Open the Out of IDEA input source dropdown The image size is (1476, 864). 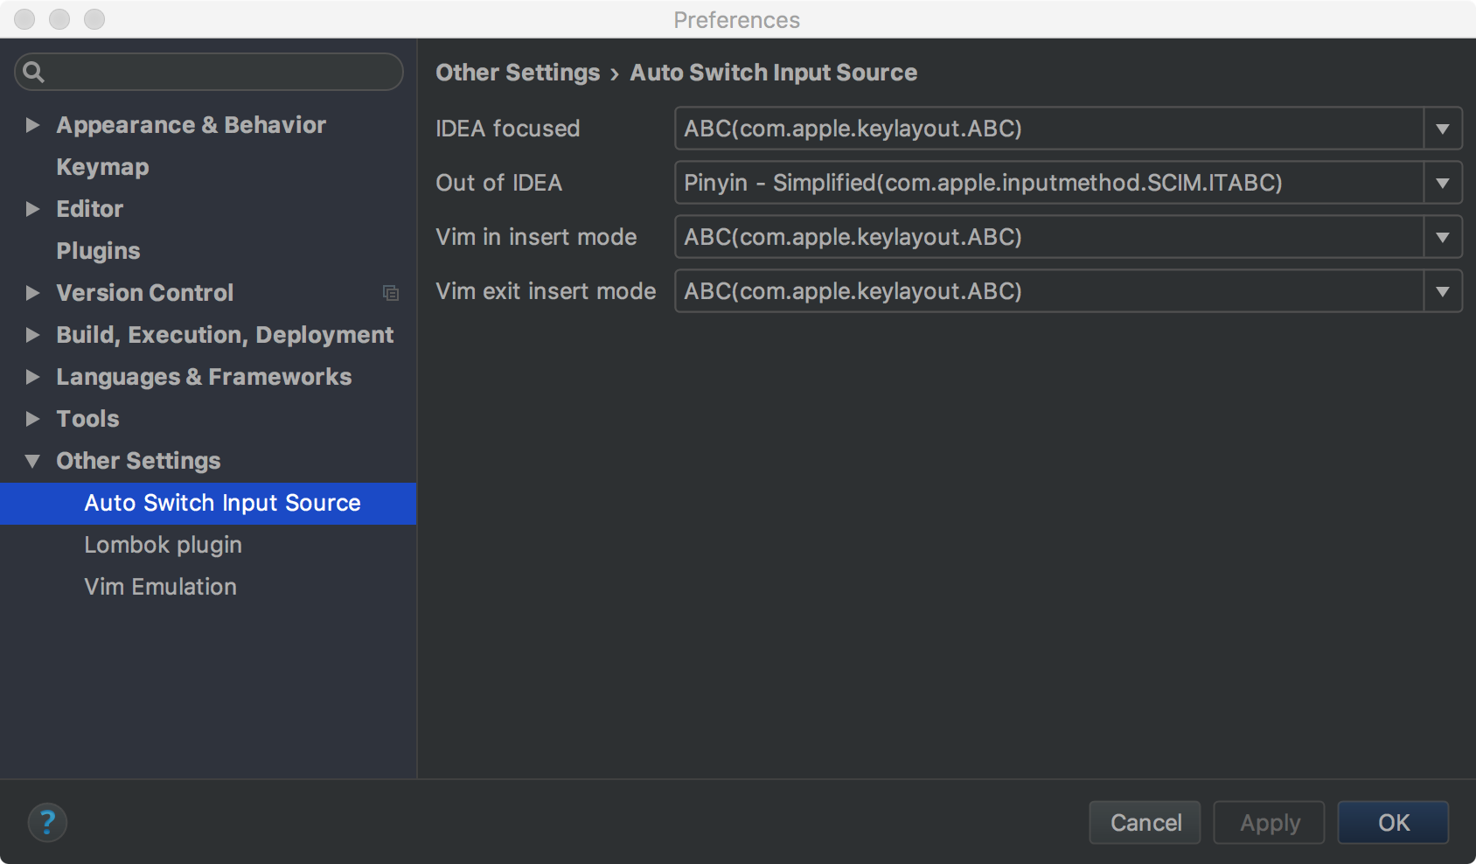pos(1443,183)
